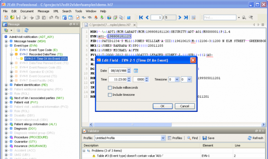Screen dimensions: 268x159
Task: Open second Timezone dropdown
Action: (x=189, y=79)
